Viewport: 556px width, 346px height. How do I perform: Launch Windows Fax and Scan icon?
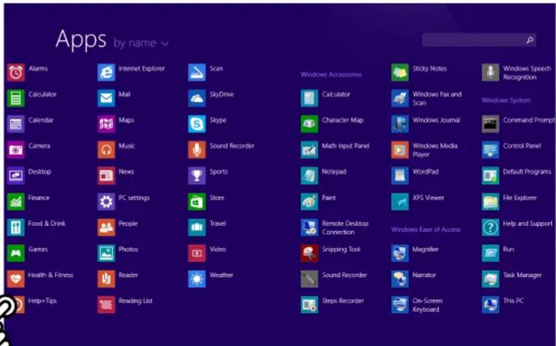click(400, 98)
